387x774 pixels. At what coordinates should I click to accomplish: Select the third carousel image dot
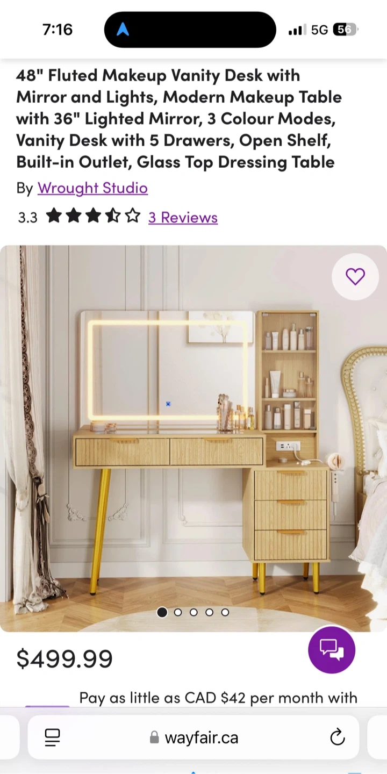[x=193, y=612]
